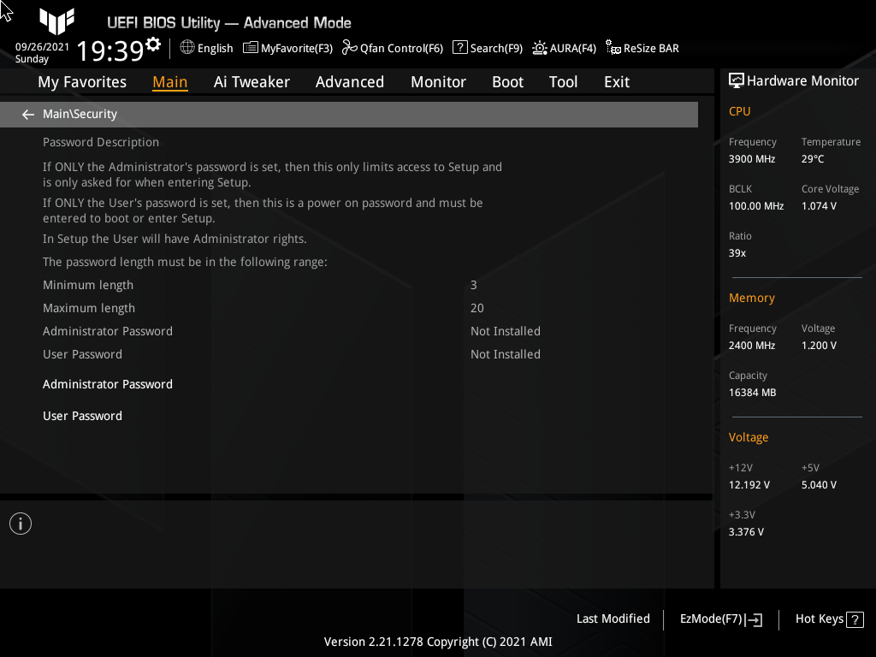This screenshot has width=876, height=657.
Task: Switch to the Monitor tab
Action: click(438, 81)
